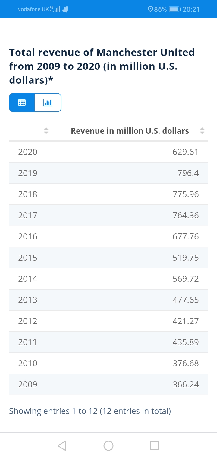Screen dimensions: 217x459
Task: Tap the clock showing 20:21
Action: point(191,9)
